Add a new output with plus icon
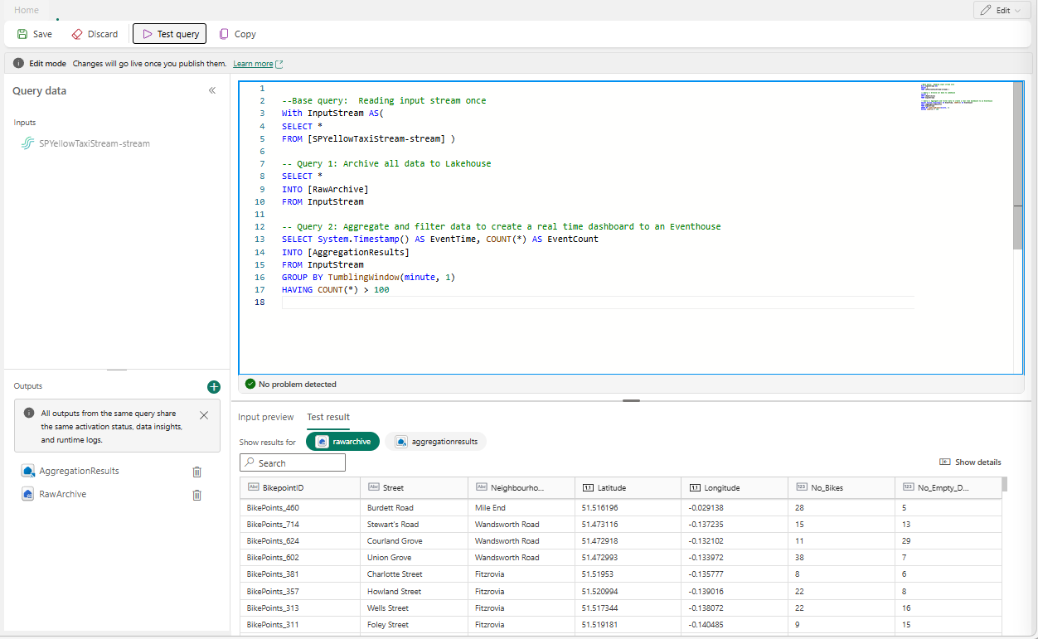1038x639 pixels. coord(213,387)
